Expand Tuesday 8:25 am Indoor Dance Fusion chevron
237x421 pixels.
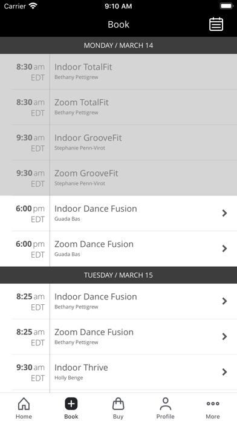(x=225, y=301)
